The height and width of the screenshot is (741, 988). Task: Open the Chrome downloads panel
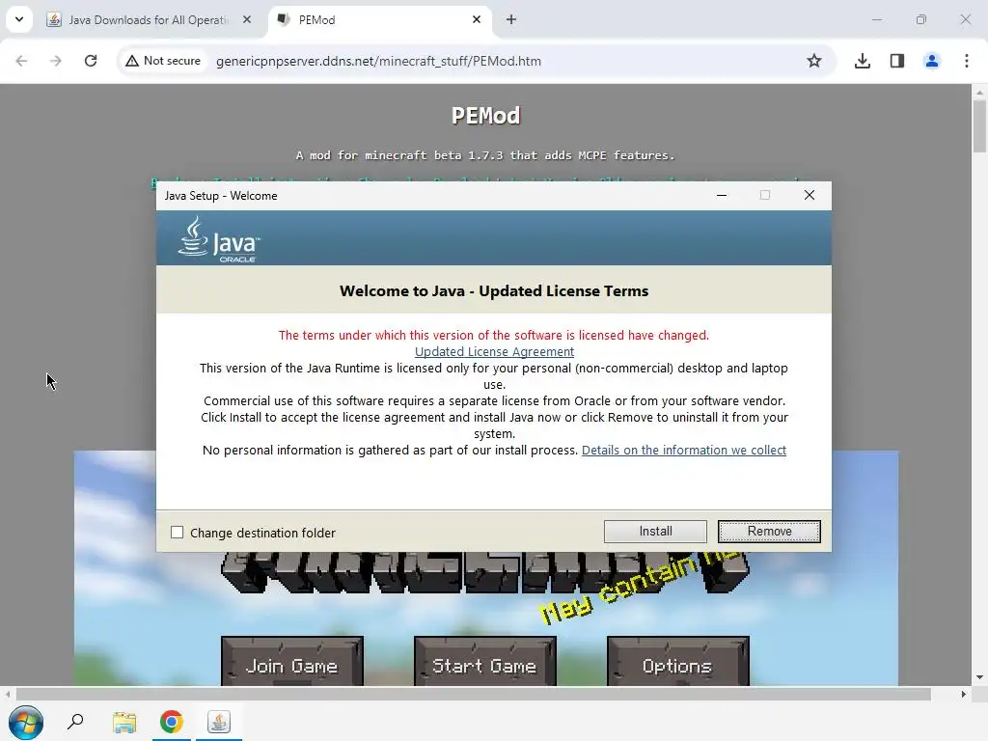(x=862, y=61)
